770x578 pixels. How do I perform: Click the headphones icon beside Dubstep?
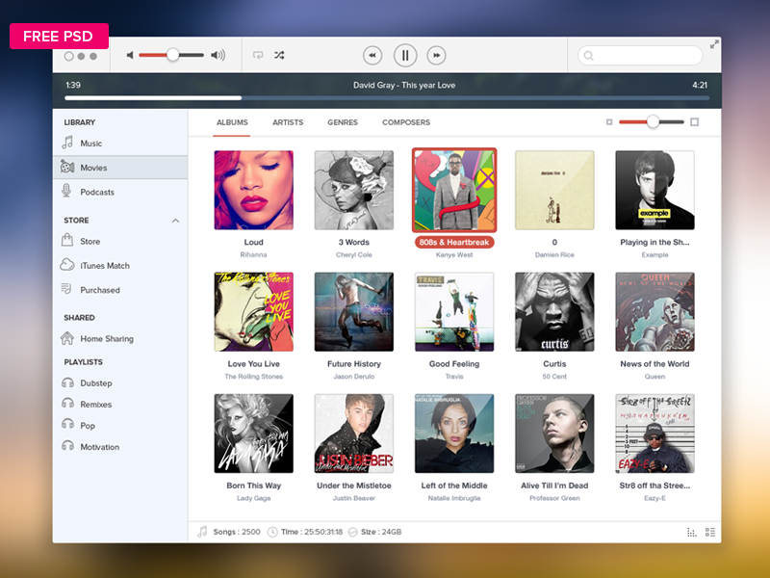[67, 382]
